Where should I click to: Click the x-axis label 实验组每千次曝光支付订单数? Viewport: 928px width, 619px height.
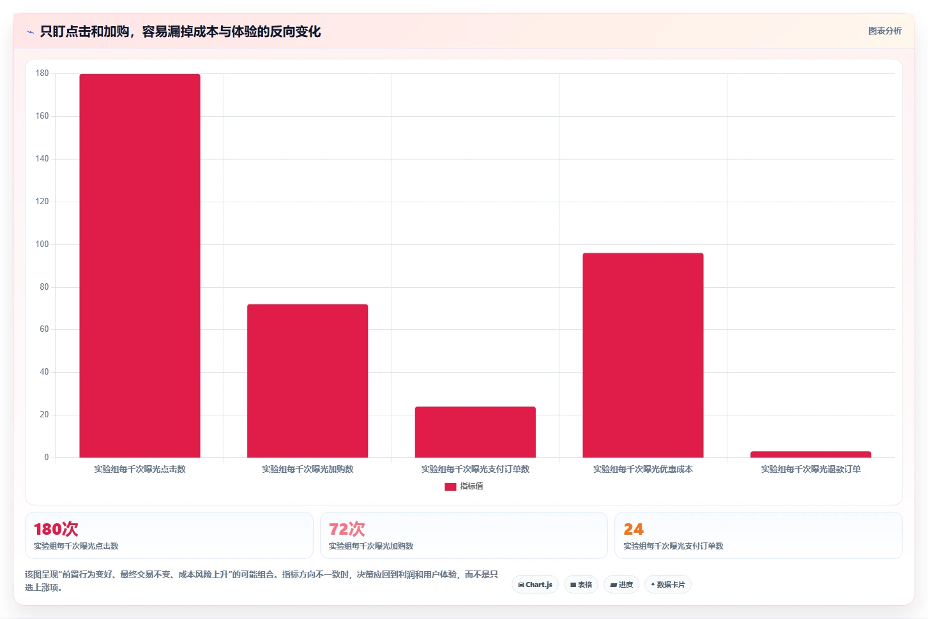tap(475, 469)
